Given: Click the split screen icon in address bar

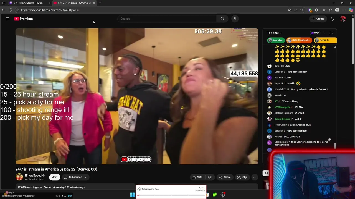Looking at the screenshot, I should (296, 10).
